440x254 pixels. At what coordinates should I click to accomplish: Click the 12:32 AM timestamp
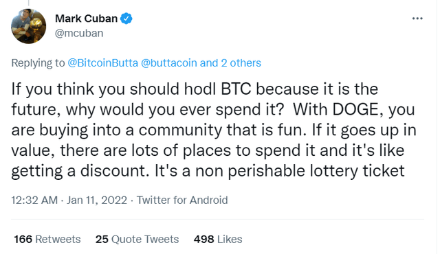[x=34, y=200]
